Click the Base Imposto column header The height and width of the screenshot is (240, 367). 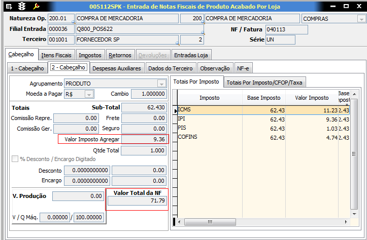pyautogui.click(x=264, y=98)
